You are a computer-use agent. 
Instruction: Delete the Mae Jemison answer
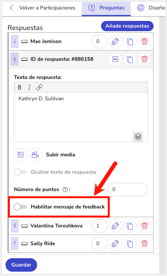point(144,42)
